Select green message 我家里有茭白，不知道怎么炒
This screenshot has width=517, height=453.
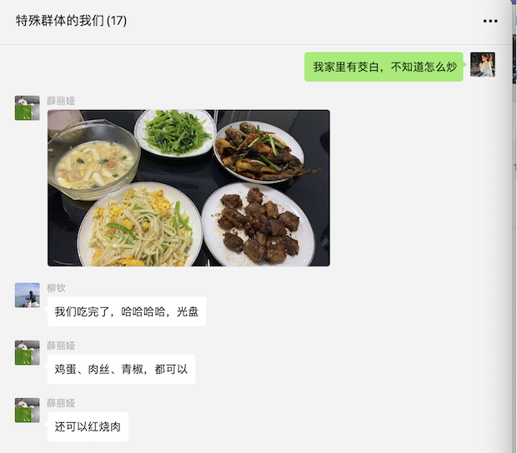pyautogui.click(x=384, y=67)
